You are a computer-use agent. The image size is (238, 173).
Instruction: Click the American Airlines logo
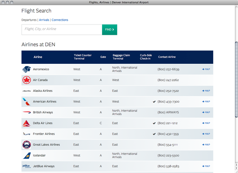tap(27, 102)
